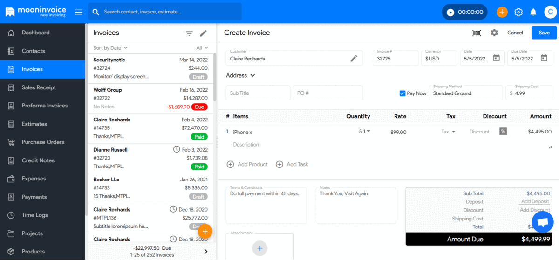Click the Notes text area
This screenshot has height=260, width=559.
356,206
